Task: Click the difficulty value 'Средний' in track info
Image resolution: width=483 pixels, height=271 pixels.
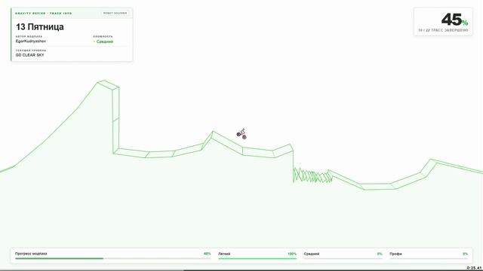Action: tap(105, 41)
